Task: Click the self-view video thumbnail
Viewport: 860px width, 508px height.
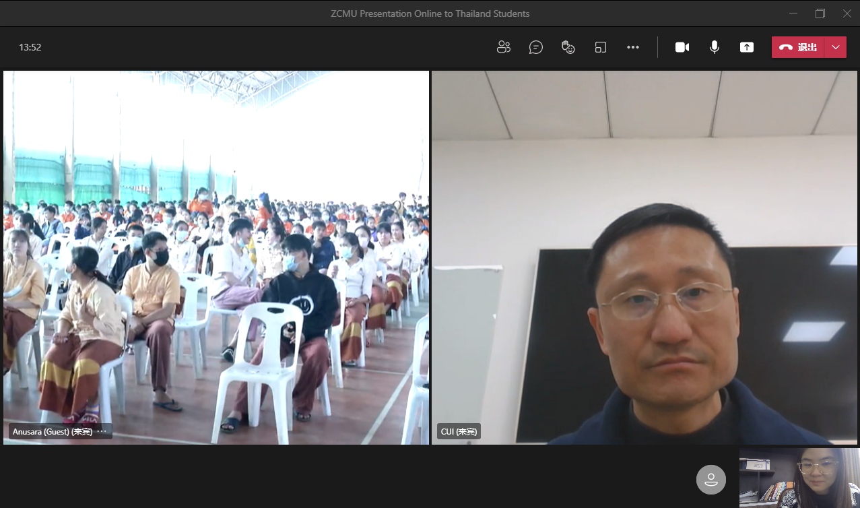Action: click(799, 478)
